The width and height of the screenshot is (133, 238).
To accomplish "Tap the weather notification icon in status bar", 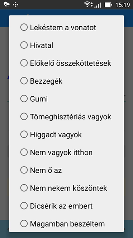I will pyautogui.click(x=6, y=5).
